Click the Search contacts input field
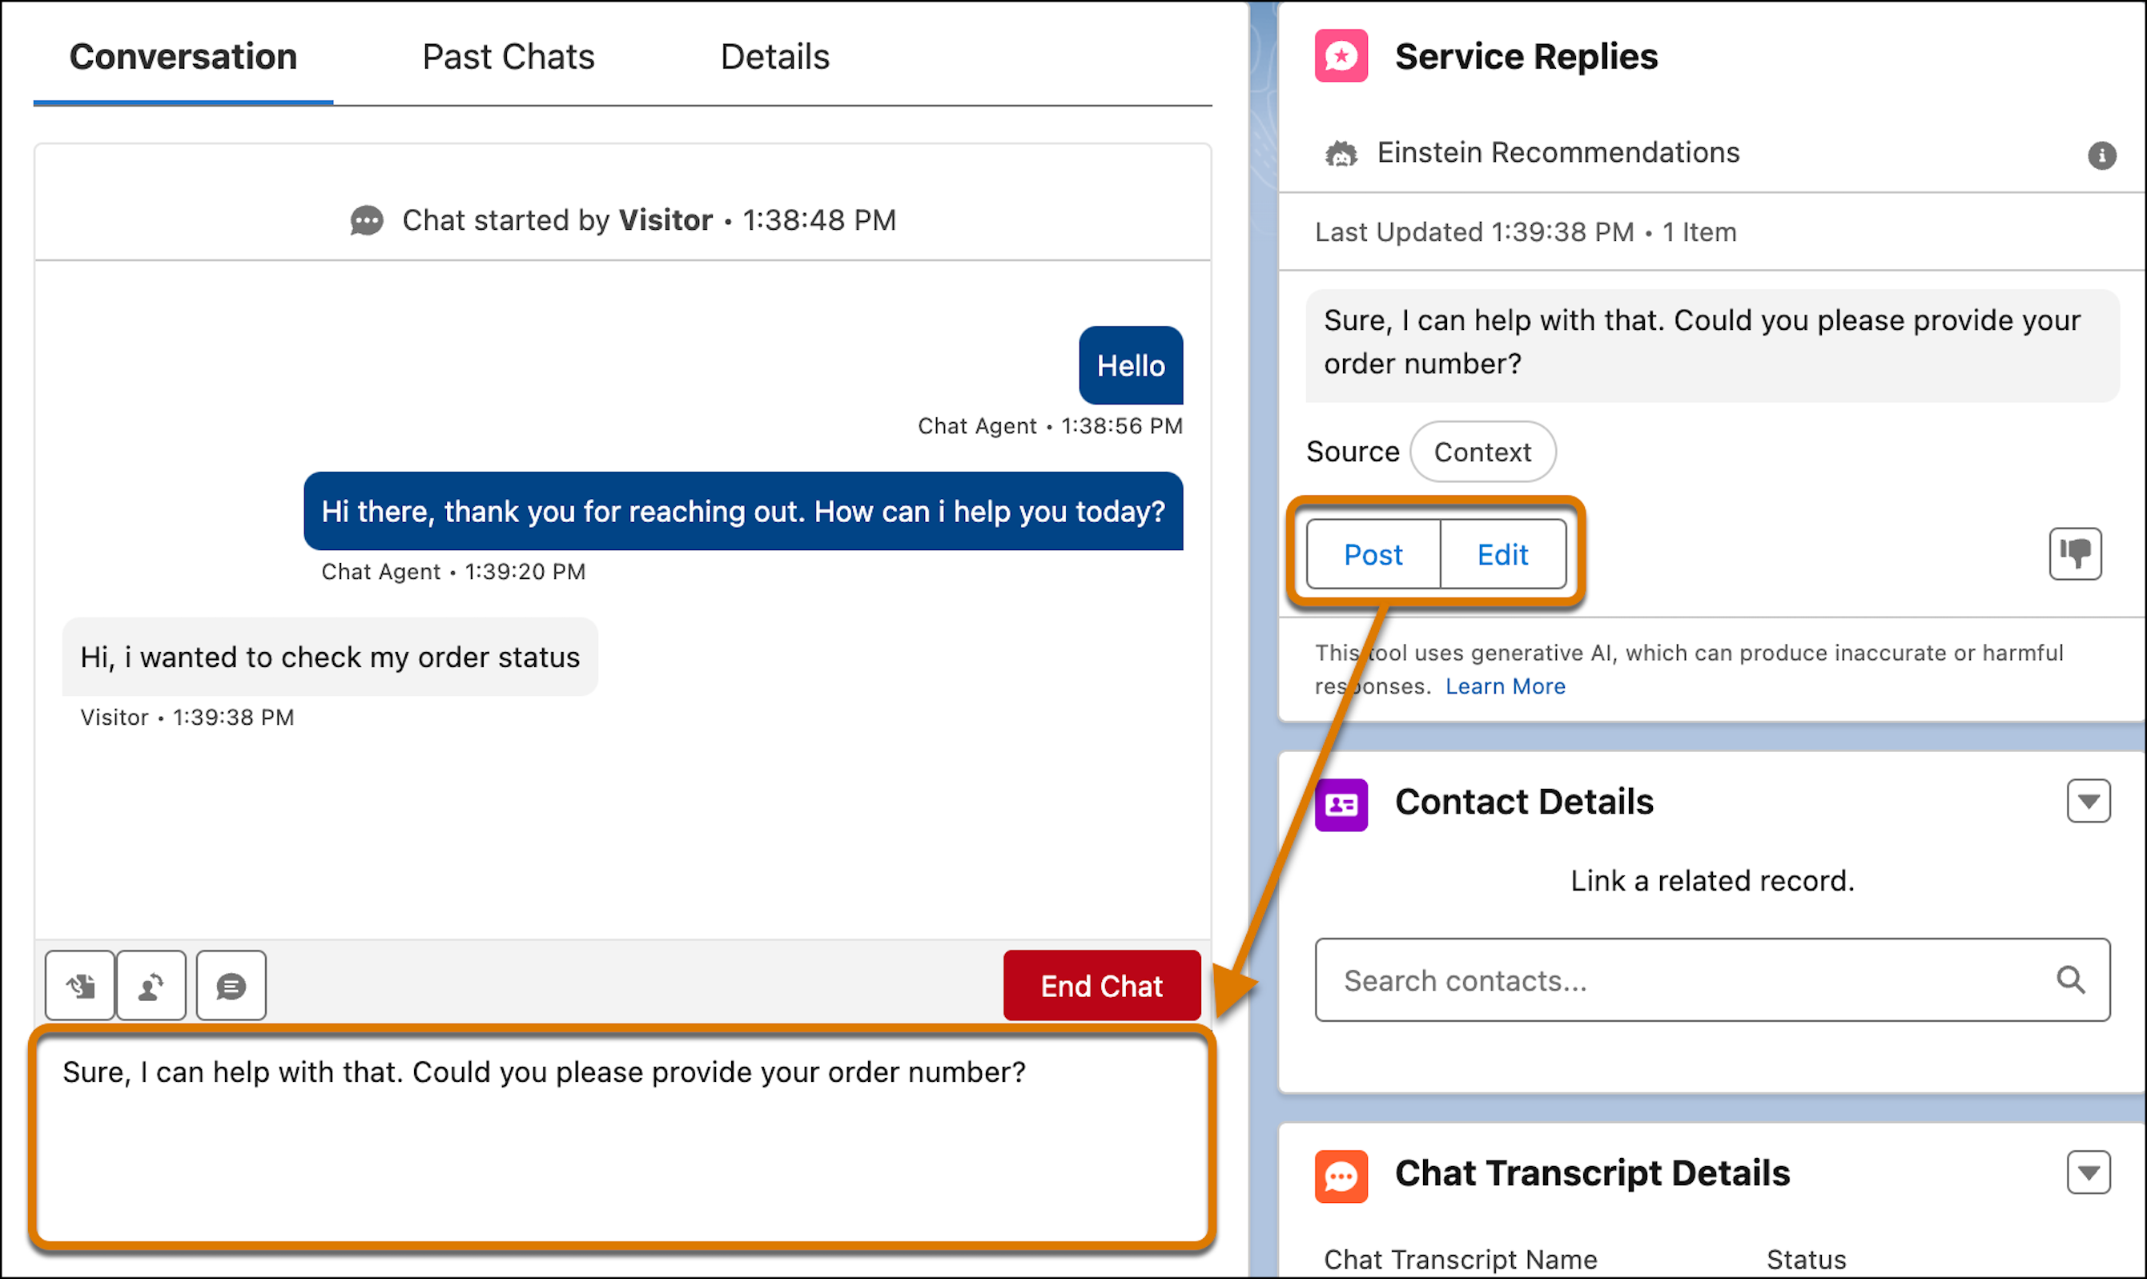Screen dimensions: 2147x1279 tap(1680, 980)
